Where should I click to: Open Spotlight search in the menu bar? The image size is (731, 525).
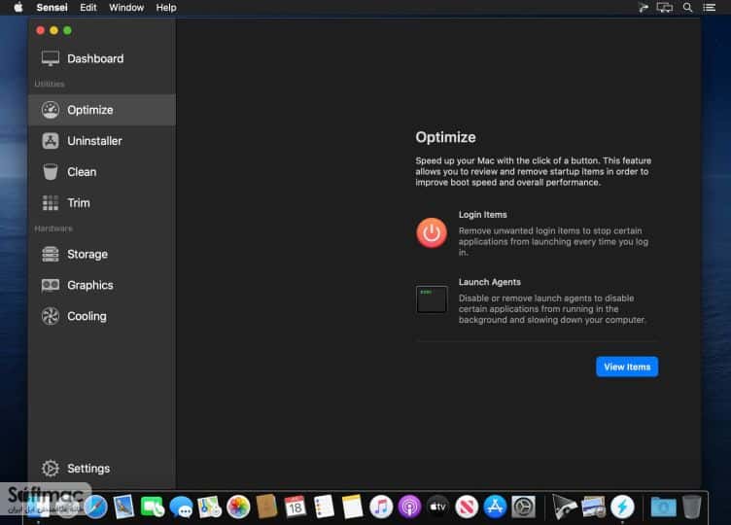coord(687,8)
